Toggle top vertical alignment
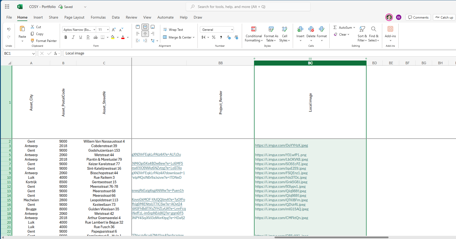This screenshot has width=456, height=239. pyautogui.click(x=138, y=27)
